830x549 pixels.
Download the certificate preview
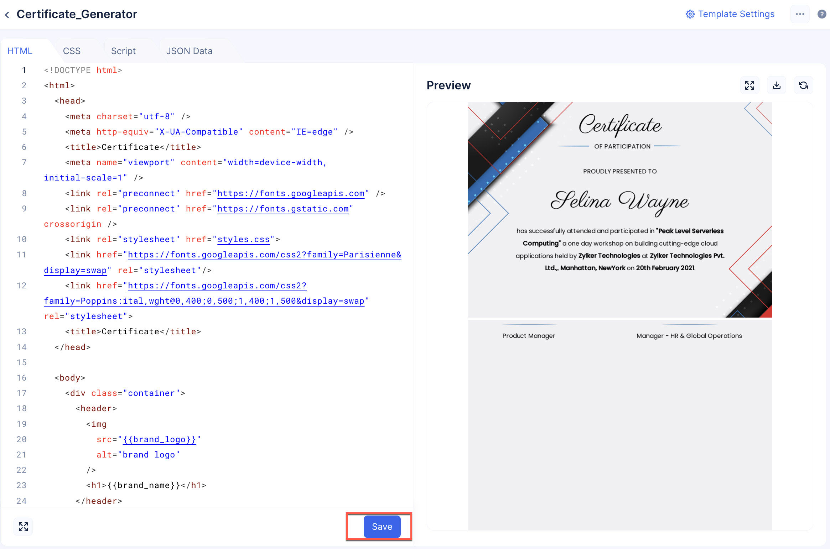(777, 85)
